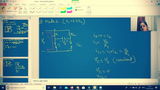160x90 pixels.
Task: Click the taskbar clock and date
Action: [x=149, y=87]
